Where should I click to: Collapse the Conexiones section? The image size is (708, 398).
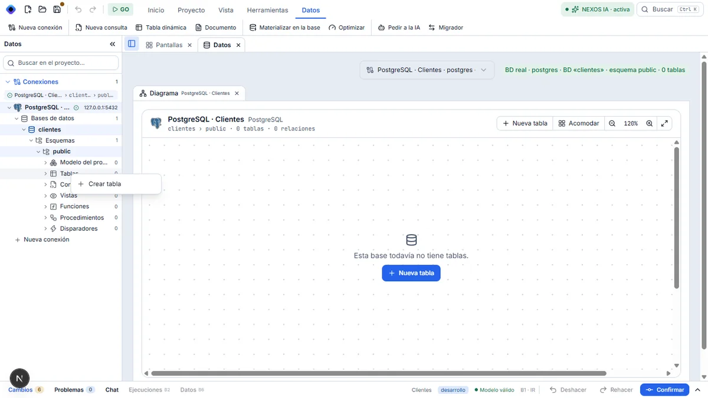[x=8, y=82]
